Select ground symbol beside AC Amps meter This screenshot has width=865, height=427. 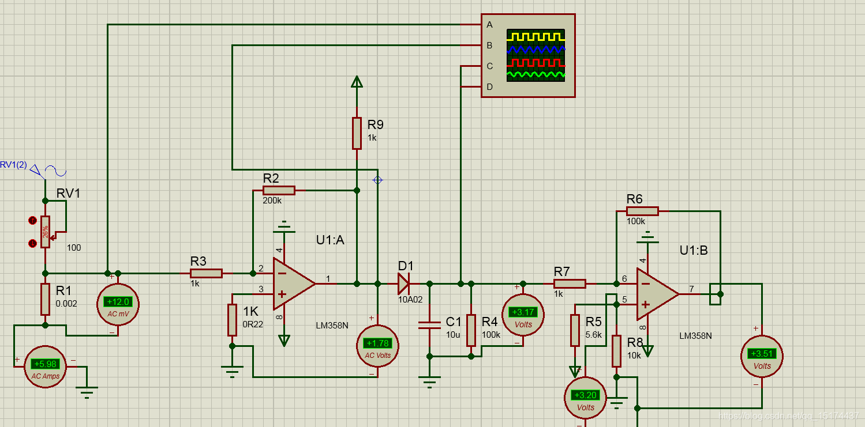87,393
